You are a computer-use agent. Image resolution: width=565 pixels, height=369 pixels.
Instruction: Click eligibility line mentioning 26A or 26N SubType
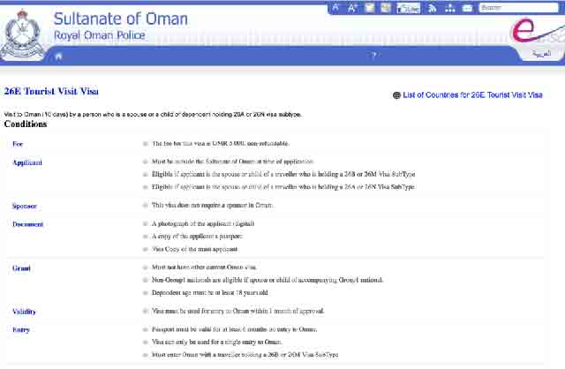coord(282,186)
